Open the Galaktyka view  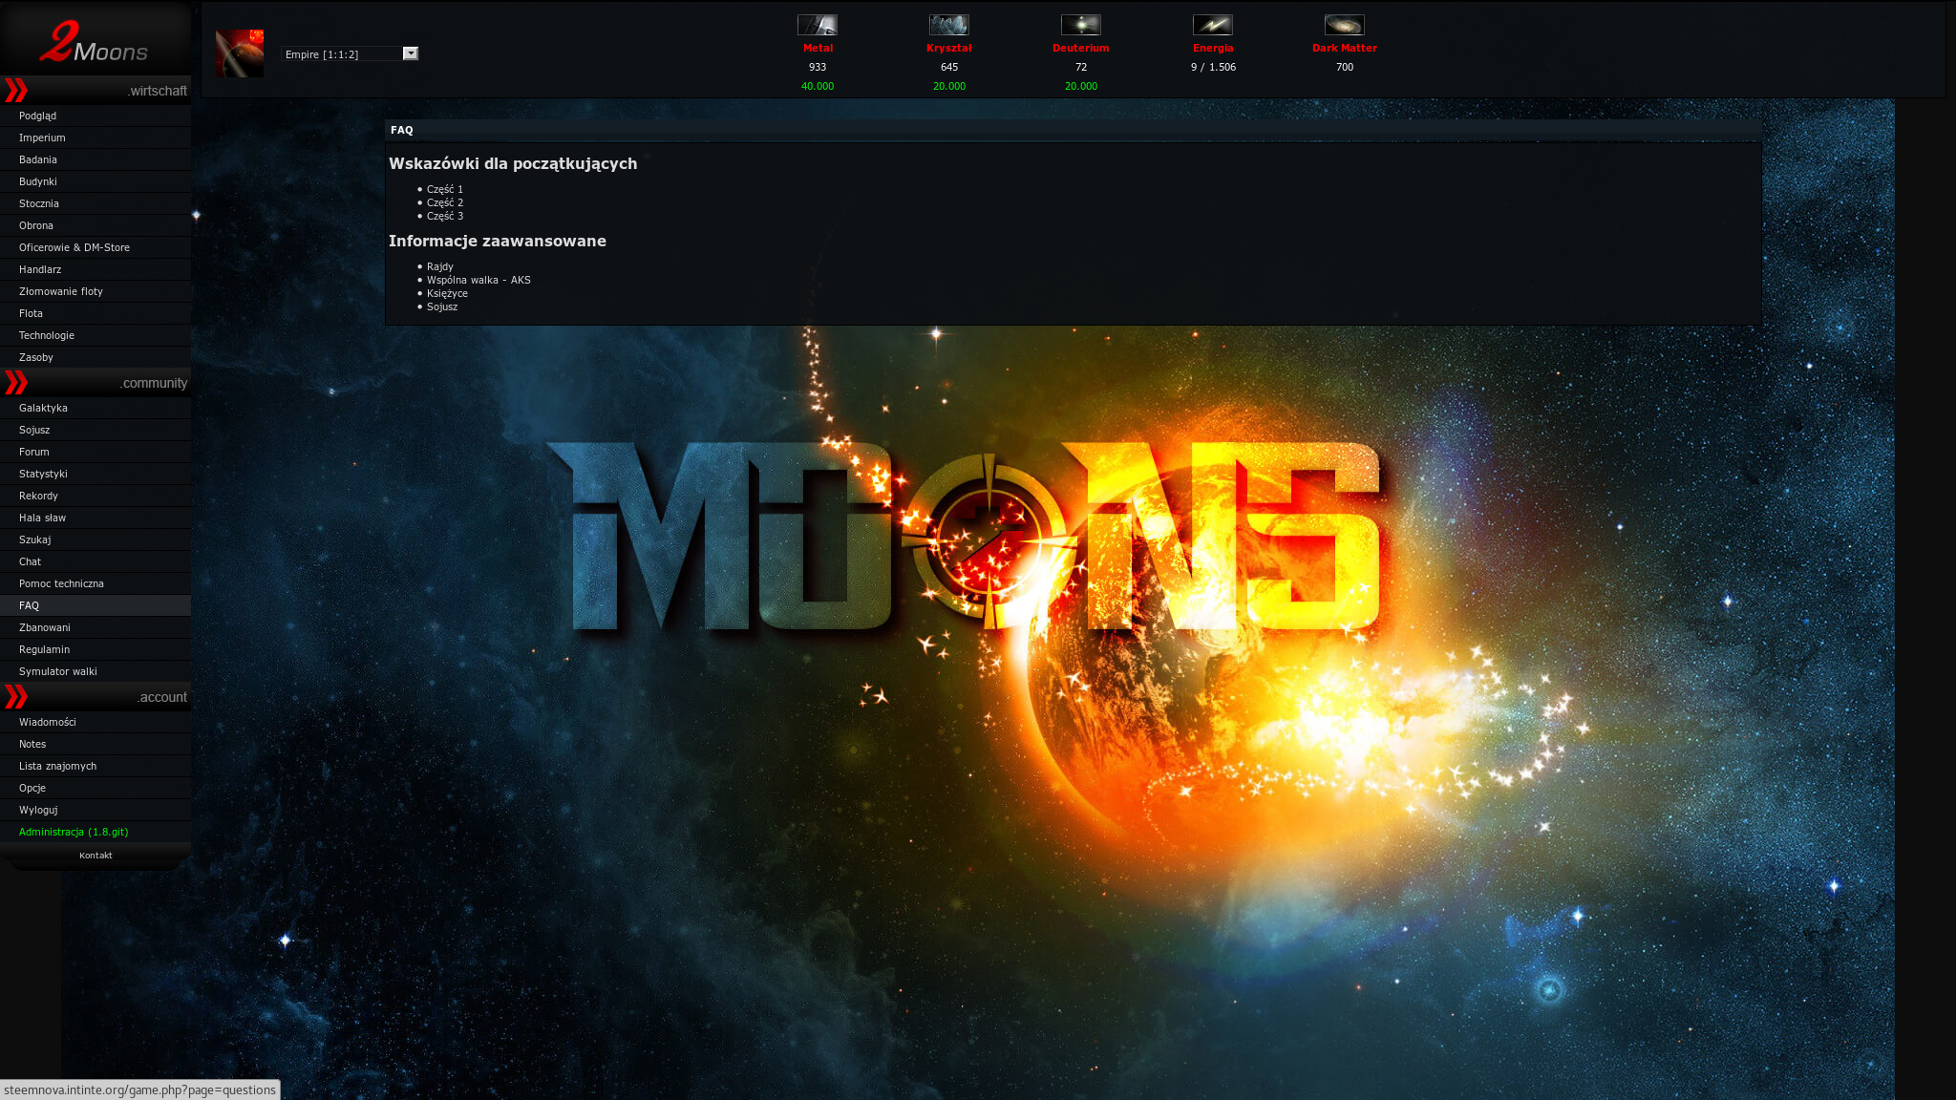(x=96, y=408)
